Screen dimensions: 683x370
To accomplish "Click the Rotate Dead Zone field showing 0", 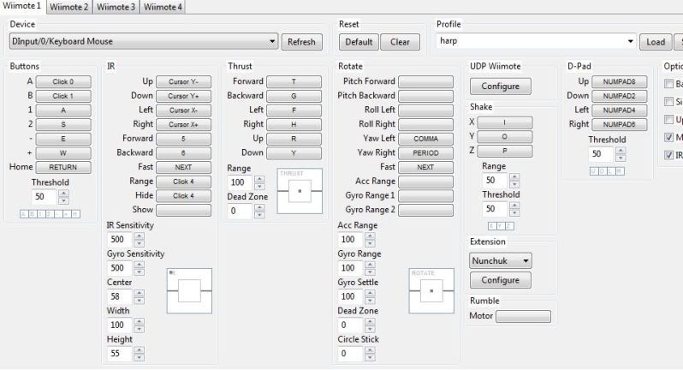I will click(351, 325).
